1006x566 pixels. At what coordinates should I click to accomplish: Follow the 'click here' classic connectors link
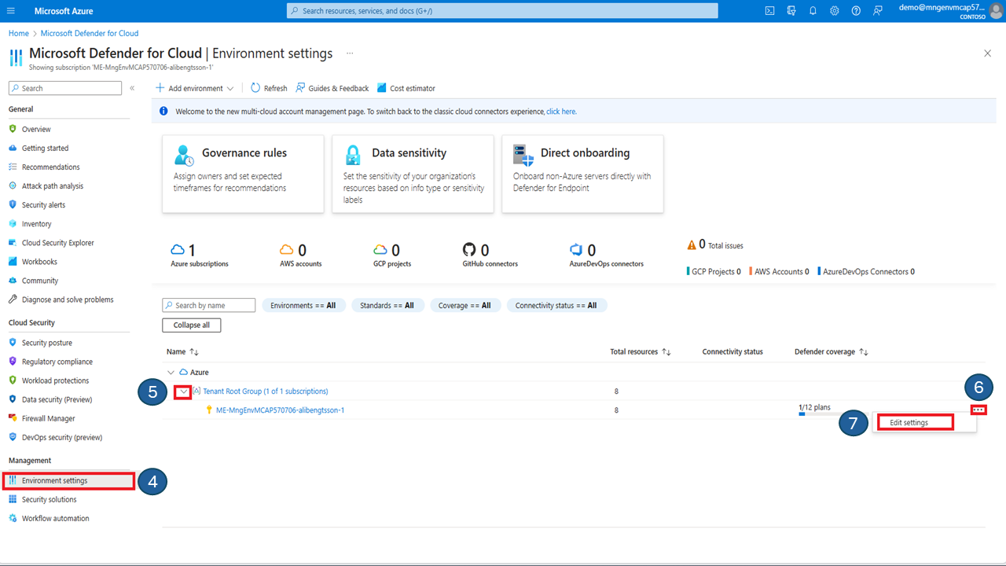pos(561,112)
